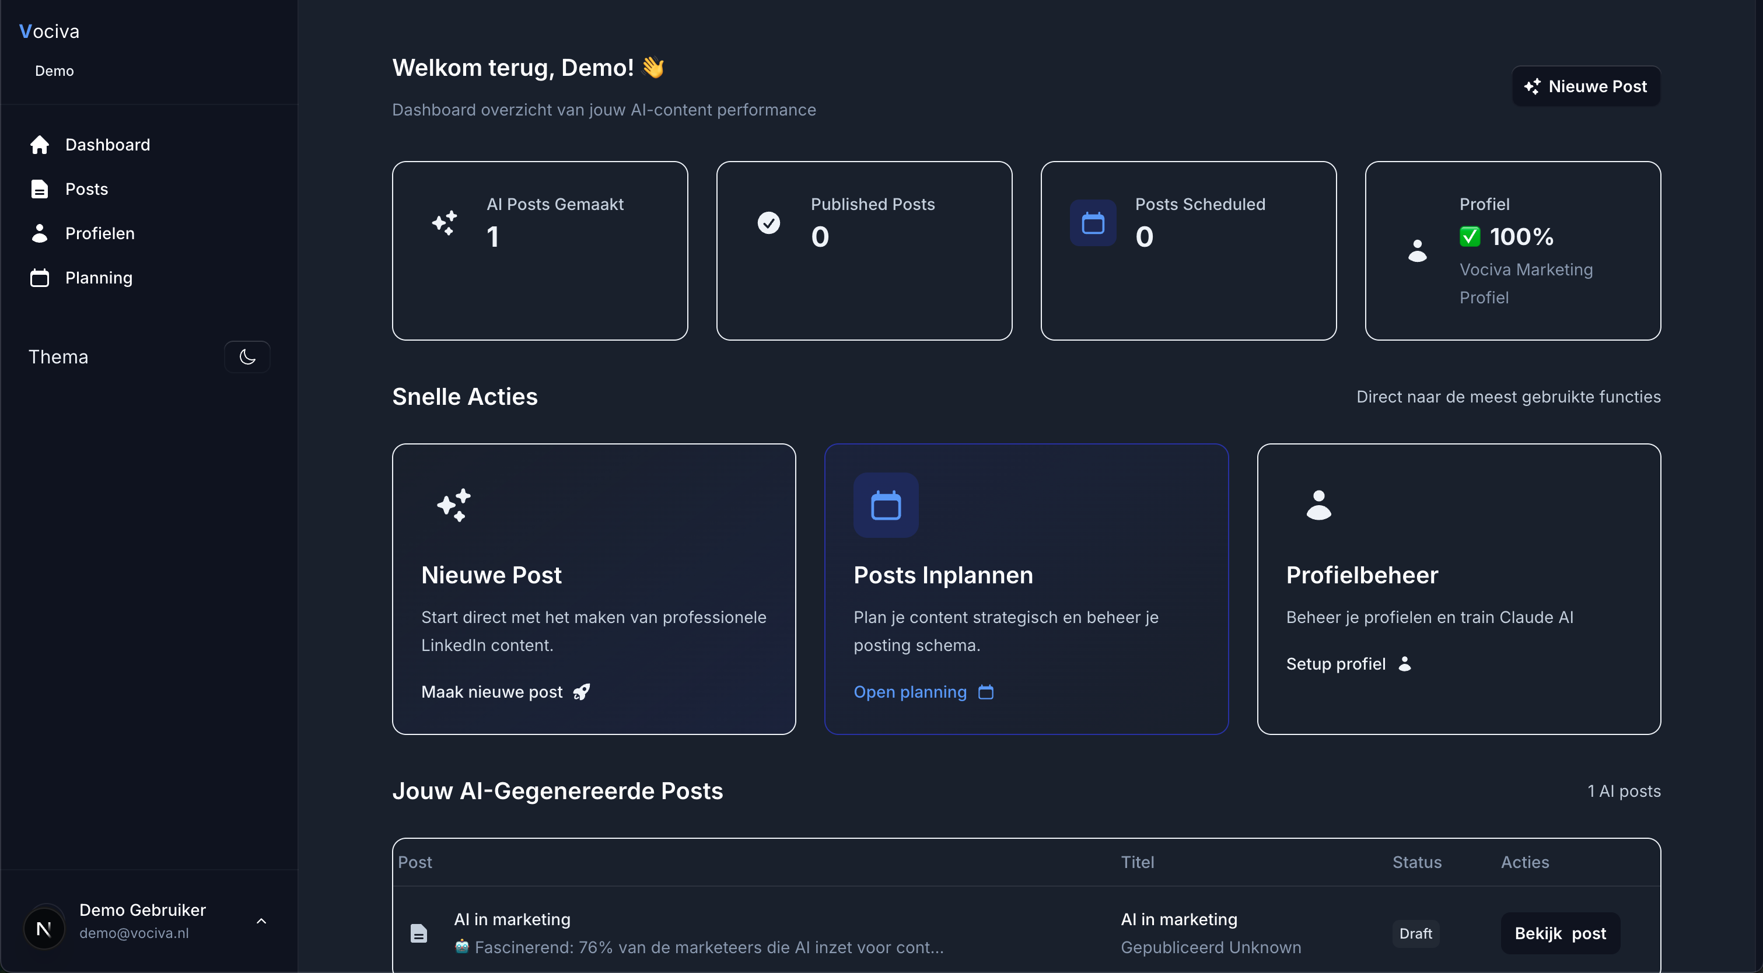Click the sparkles icon on the AI Posts Gemaakt card
The image size is (1763, 973).
(x=444, y=222)
